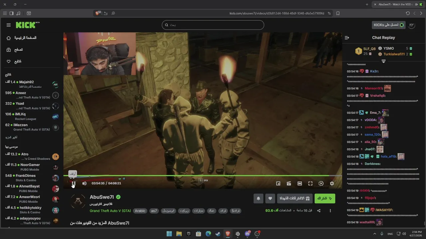
Task: Toggle theater mode in the player
Action: [300, 183]
